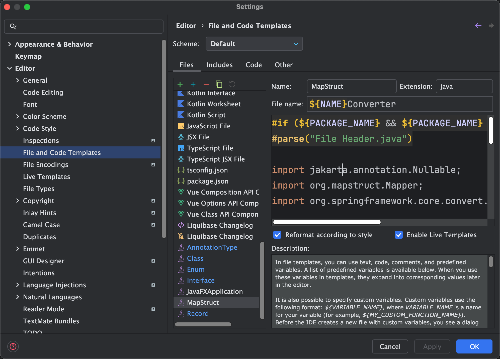The image size is (500, 359).
Task: Disable Enable Live Templates checkbox
Action: pos(399,235)
